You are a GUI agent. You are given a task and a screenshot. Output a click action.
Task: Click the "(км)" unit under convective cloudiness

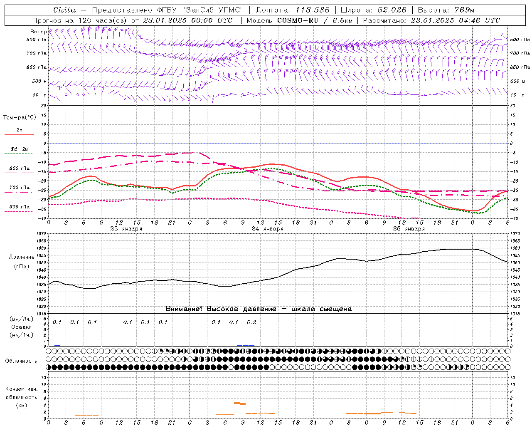tap(21, 405)
